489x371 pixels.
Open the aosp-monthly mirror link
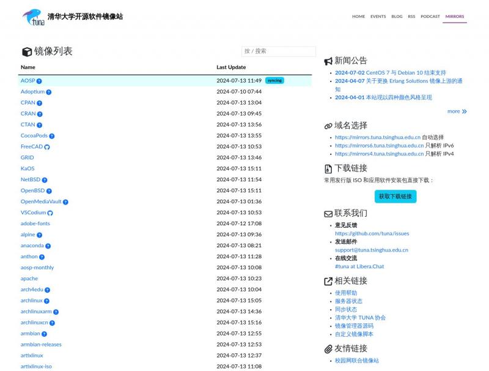click(37, 268)
